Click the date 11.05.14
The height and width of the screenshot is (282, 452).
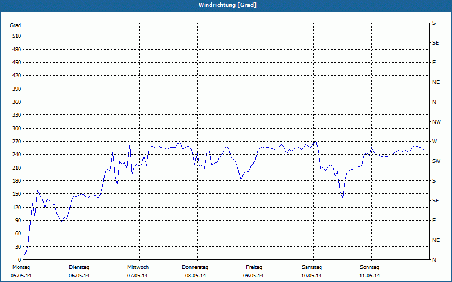[370, 276]
